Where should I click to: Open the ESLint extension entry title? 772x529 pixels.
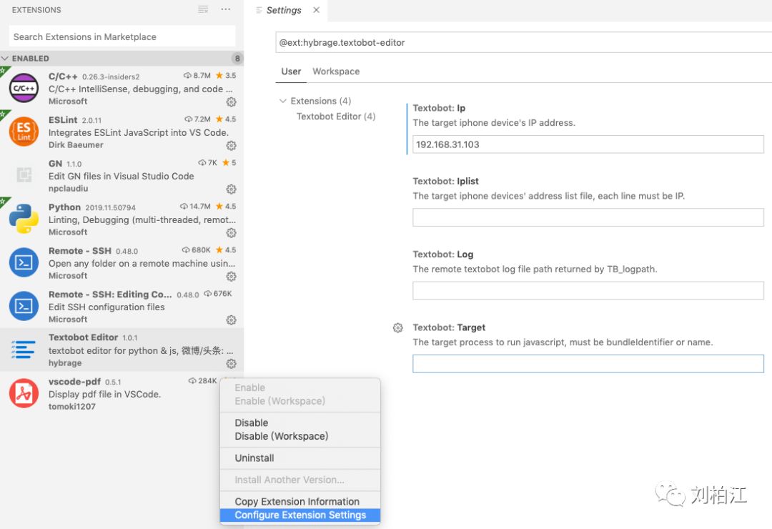[x=63, y=119]
